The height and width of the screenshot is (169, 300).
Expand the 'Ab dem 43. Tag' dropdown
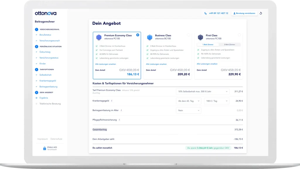tap(188, 101)
